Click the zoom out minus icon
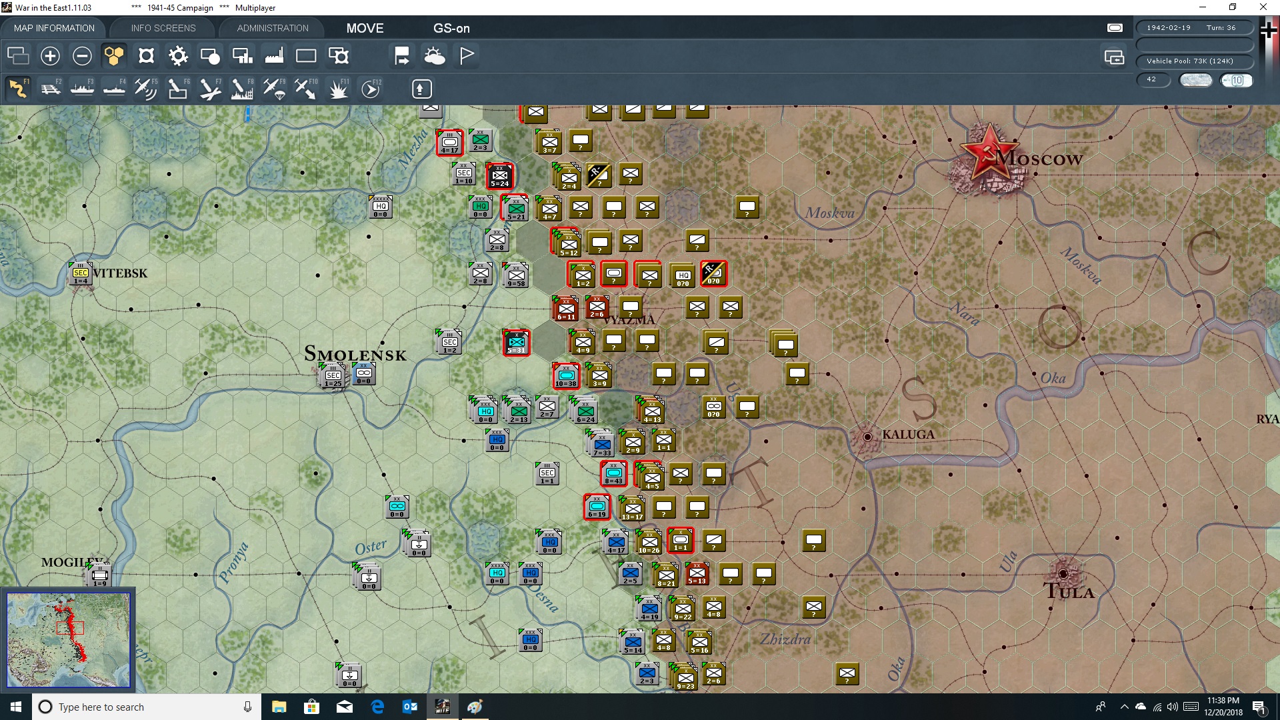 pos(82,56)
